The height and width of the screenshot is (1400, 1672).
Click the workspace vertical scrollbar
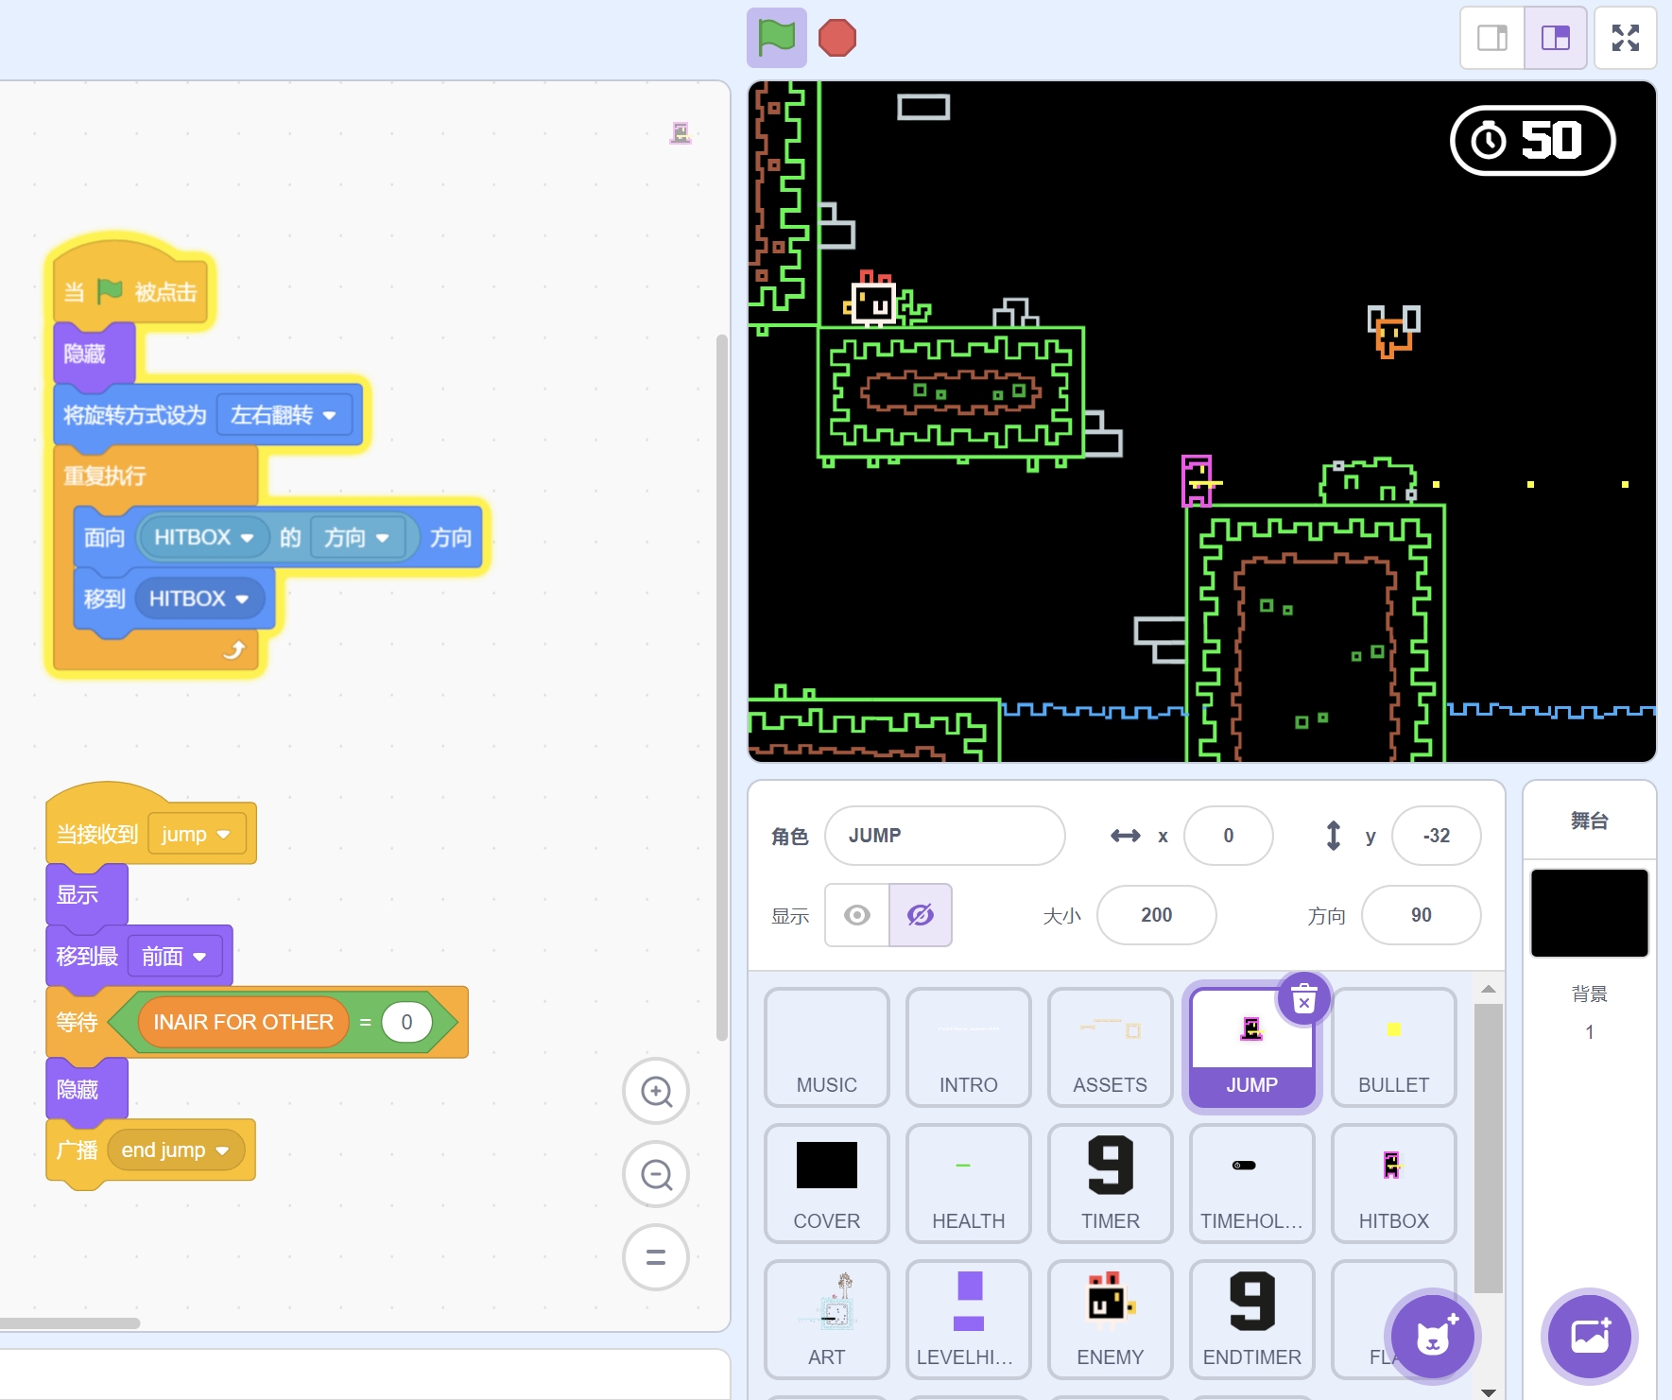(x=721, y=686)
